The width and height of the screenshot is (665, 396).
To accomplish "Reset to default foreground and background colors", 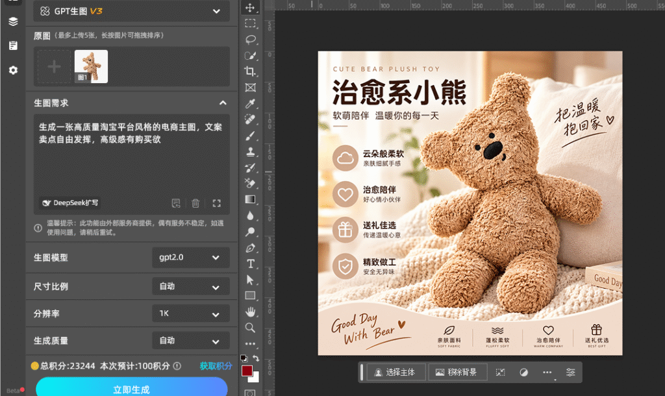I will pos(244,358).
